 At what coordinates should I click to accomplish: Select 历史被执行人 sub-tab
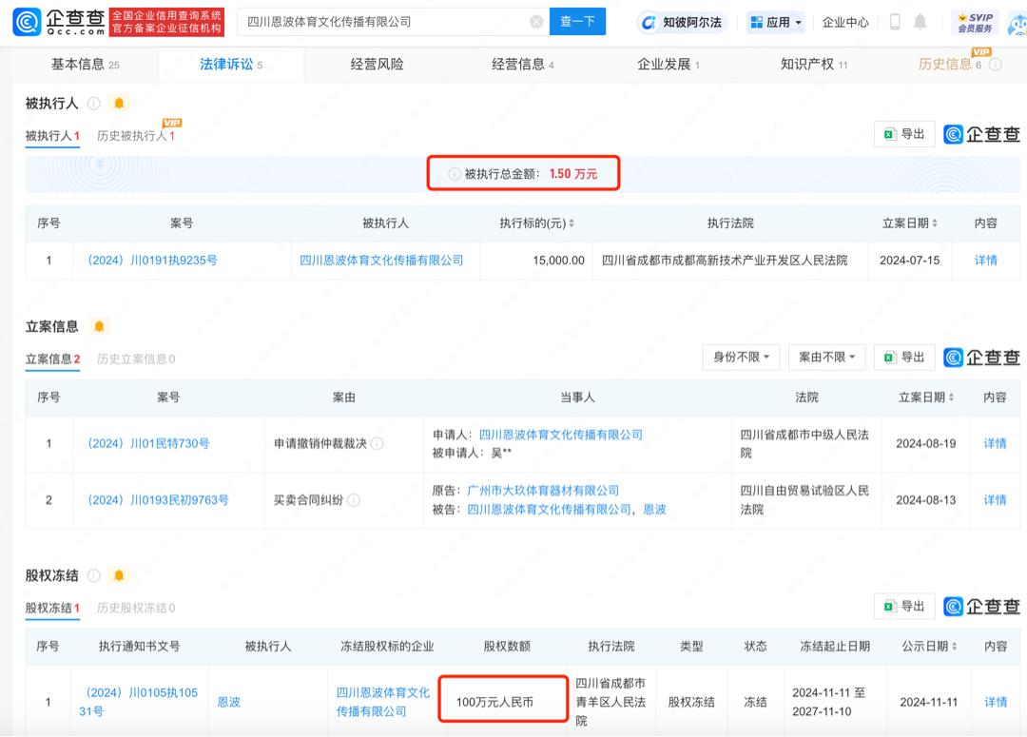pyautogui.click(x=136, y=136)
